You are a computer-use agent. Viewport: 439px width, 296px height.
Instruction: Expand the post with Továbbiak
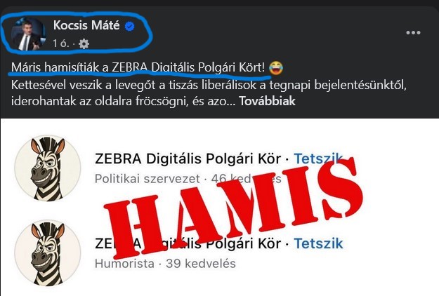tap(267, 101)
